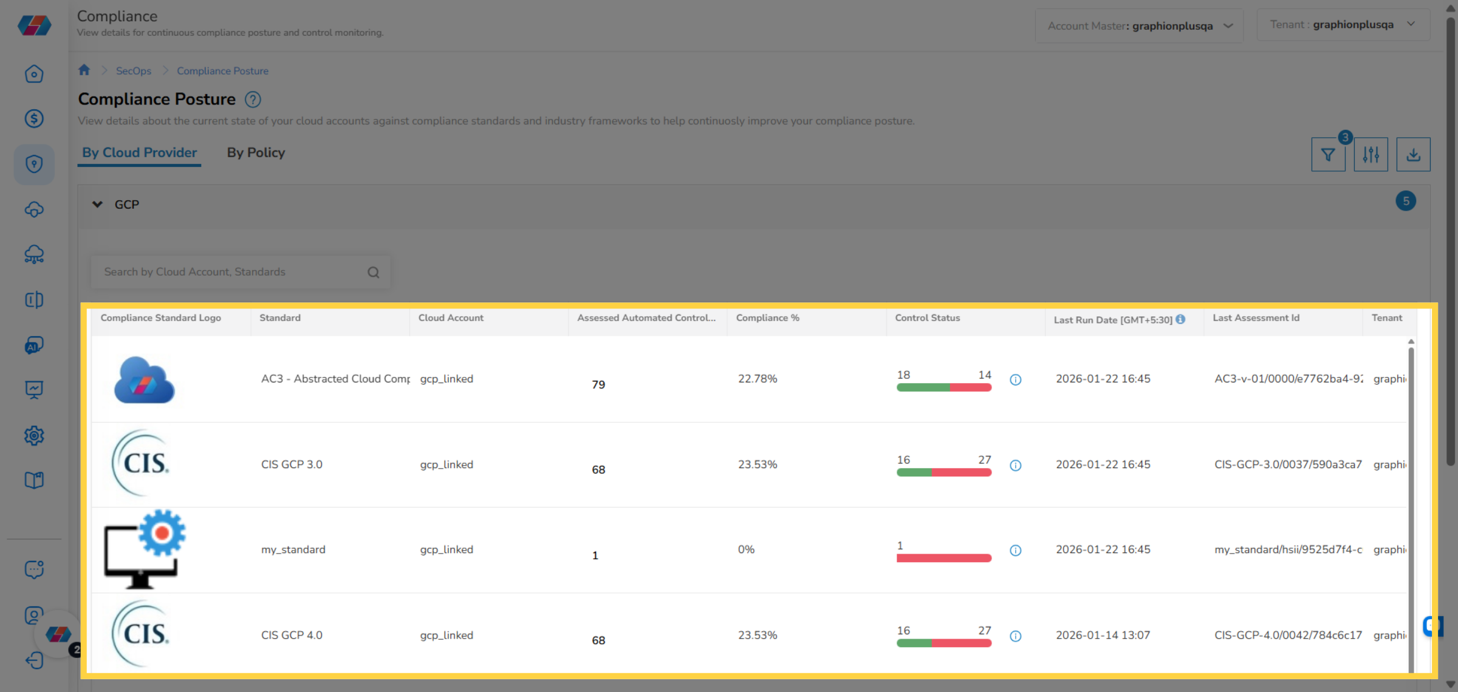Click the info icon on the CIS GCP 3.0 row
Viewport: 1458px width, 692px height.
coord(1016,466)
